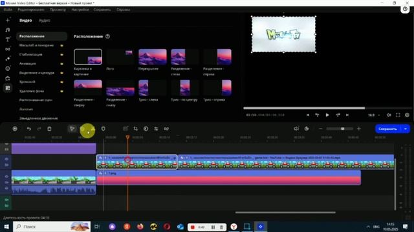Open Windows Start menu
This screenshot has width=414, height=232.
6,226
